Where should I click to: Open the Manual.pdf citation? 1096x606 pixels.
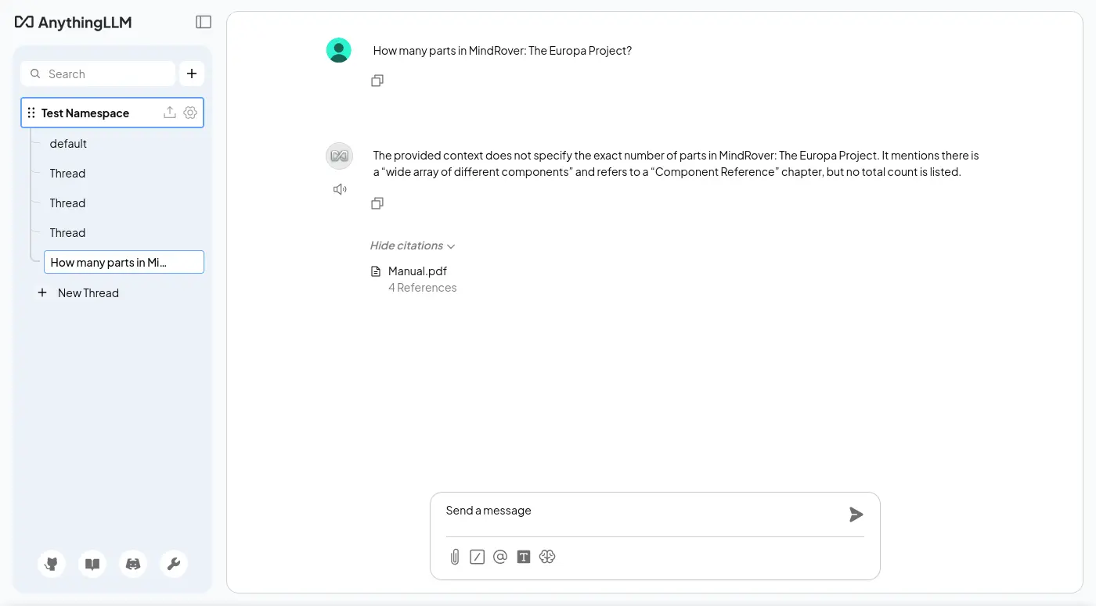coord(417,271)
